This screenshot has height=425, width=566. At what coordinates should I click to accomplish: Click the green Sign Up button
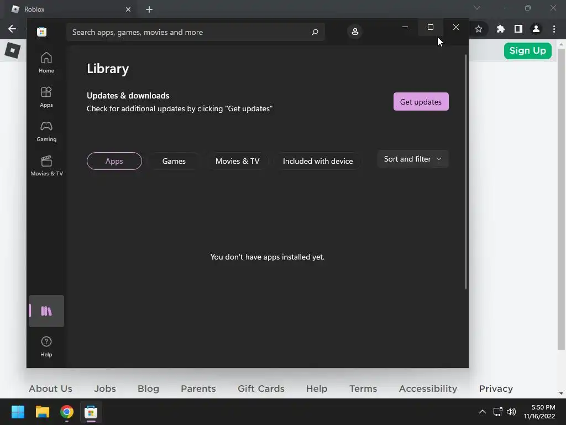point(528,50)
